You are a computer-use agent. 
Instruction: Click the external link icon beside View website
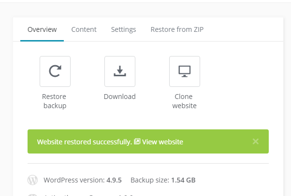pyautogui.click(x=137, y=142)
